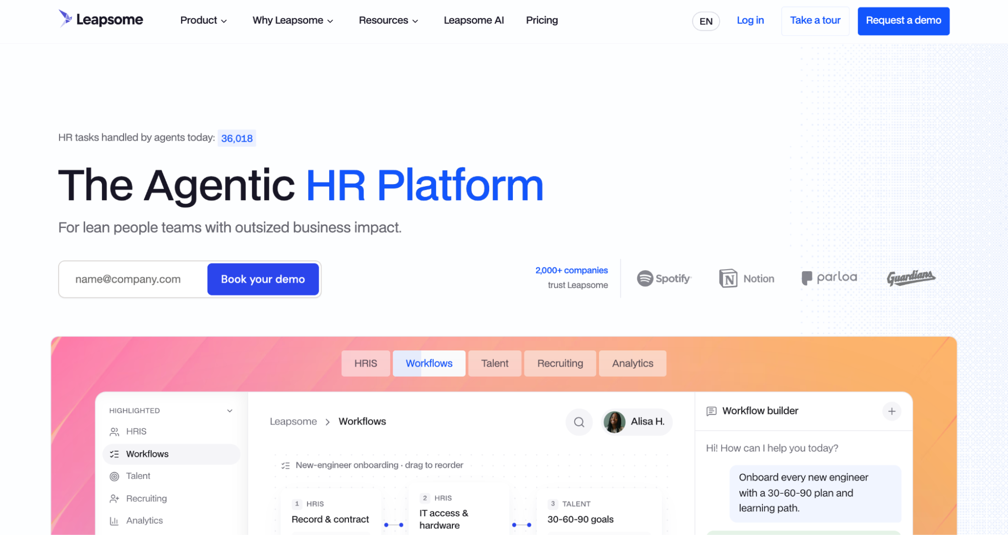
Task: Select HRIS in the sidebar
Action: (171, 432)
